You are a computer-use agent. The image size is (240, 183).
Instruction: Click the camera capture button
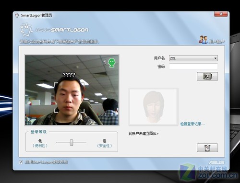coord(207,76)
